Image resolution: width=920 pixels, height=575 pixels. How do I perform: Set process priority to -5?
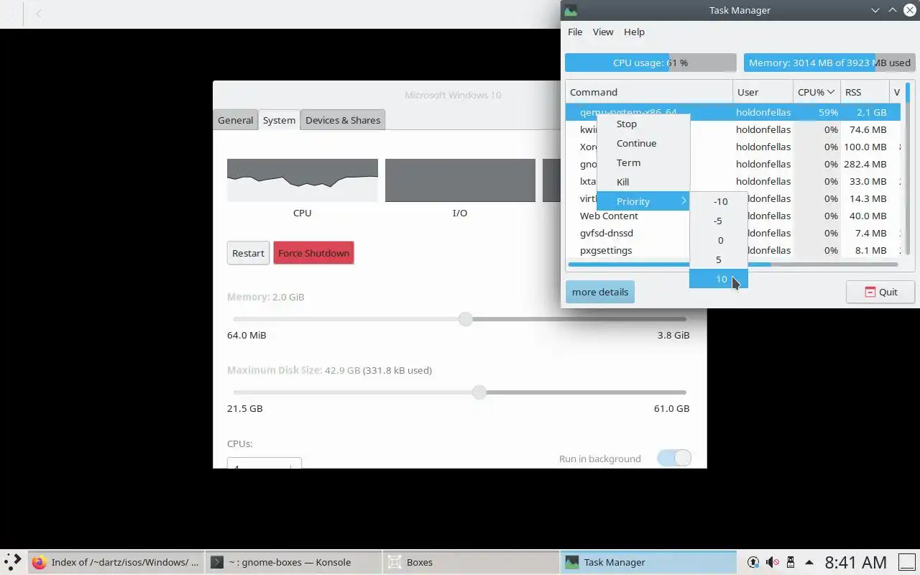[x=719, y=221]
